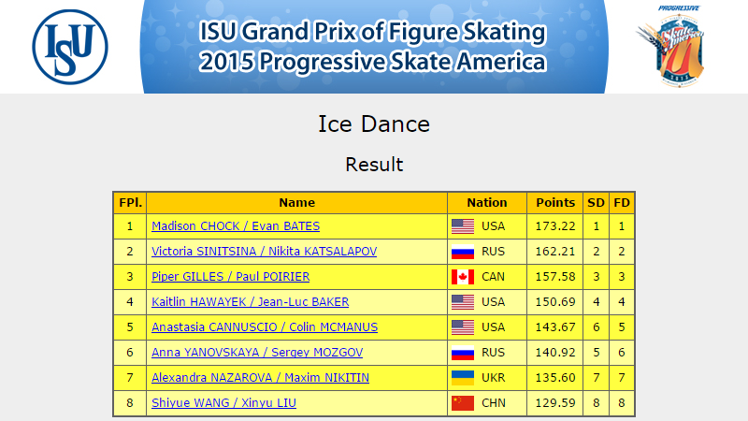Click the Points column header
The width and height of the screenshot is (748, 421).
pyautogui.click(x=555, y=203)
